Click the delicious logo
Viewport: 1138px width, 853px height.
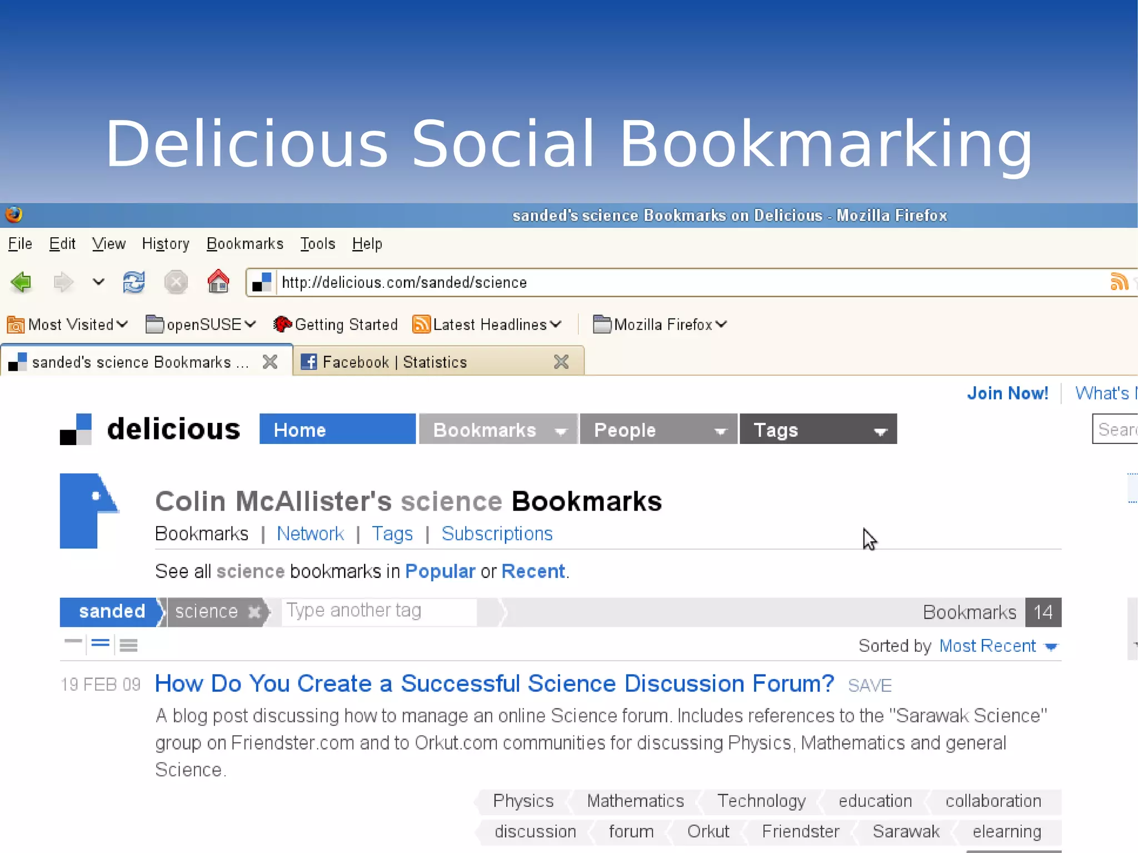click(x=150, y=429)
